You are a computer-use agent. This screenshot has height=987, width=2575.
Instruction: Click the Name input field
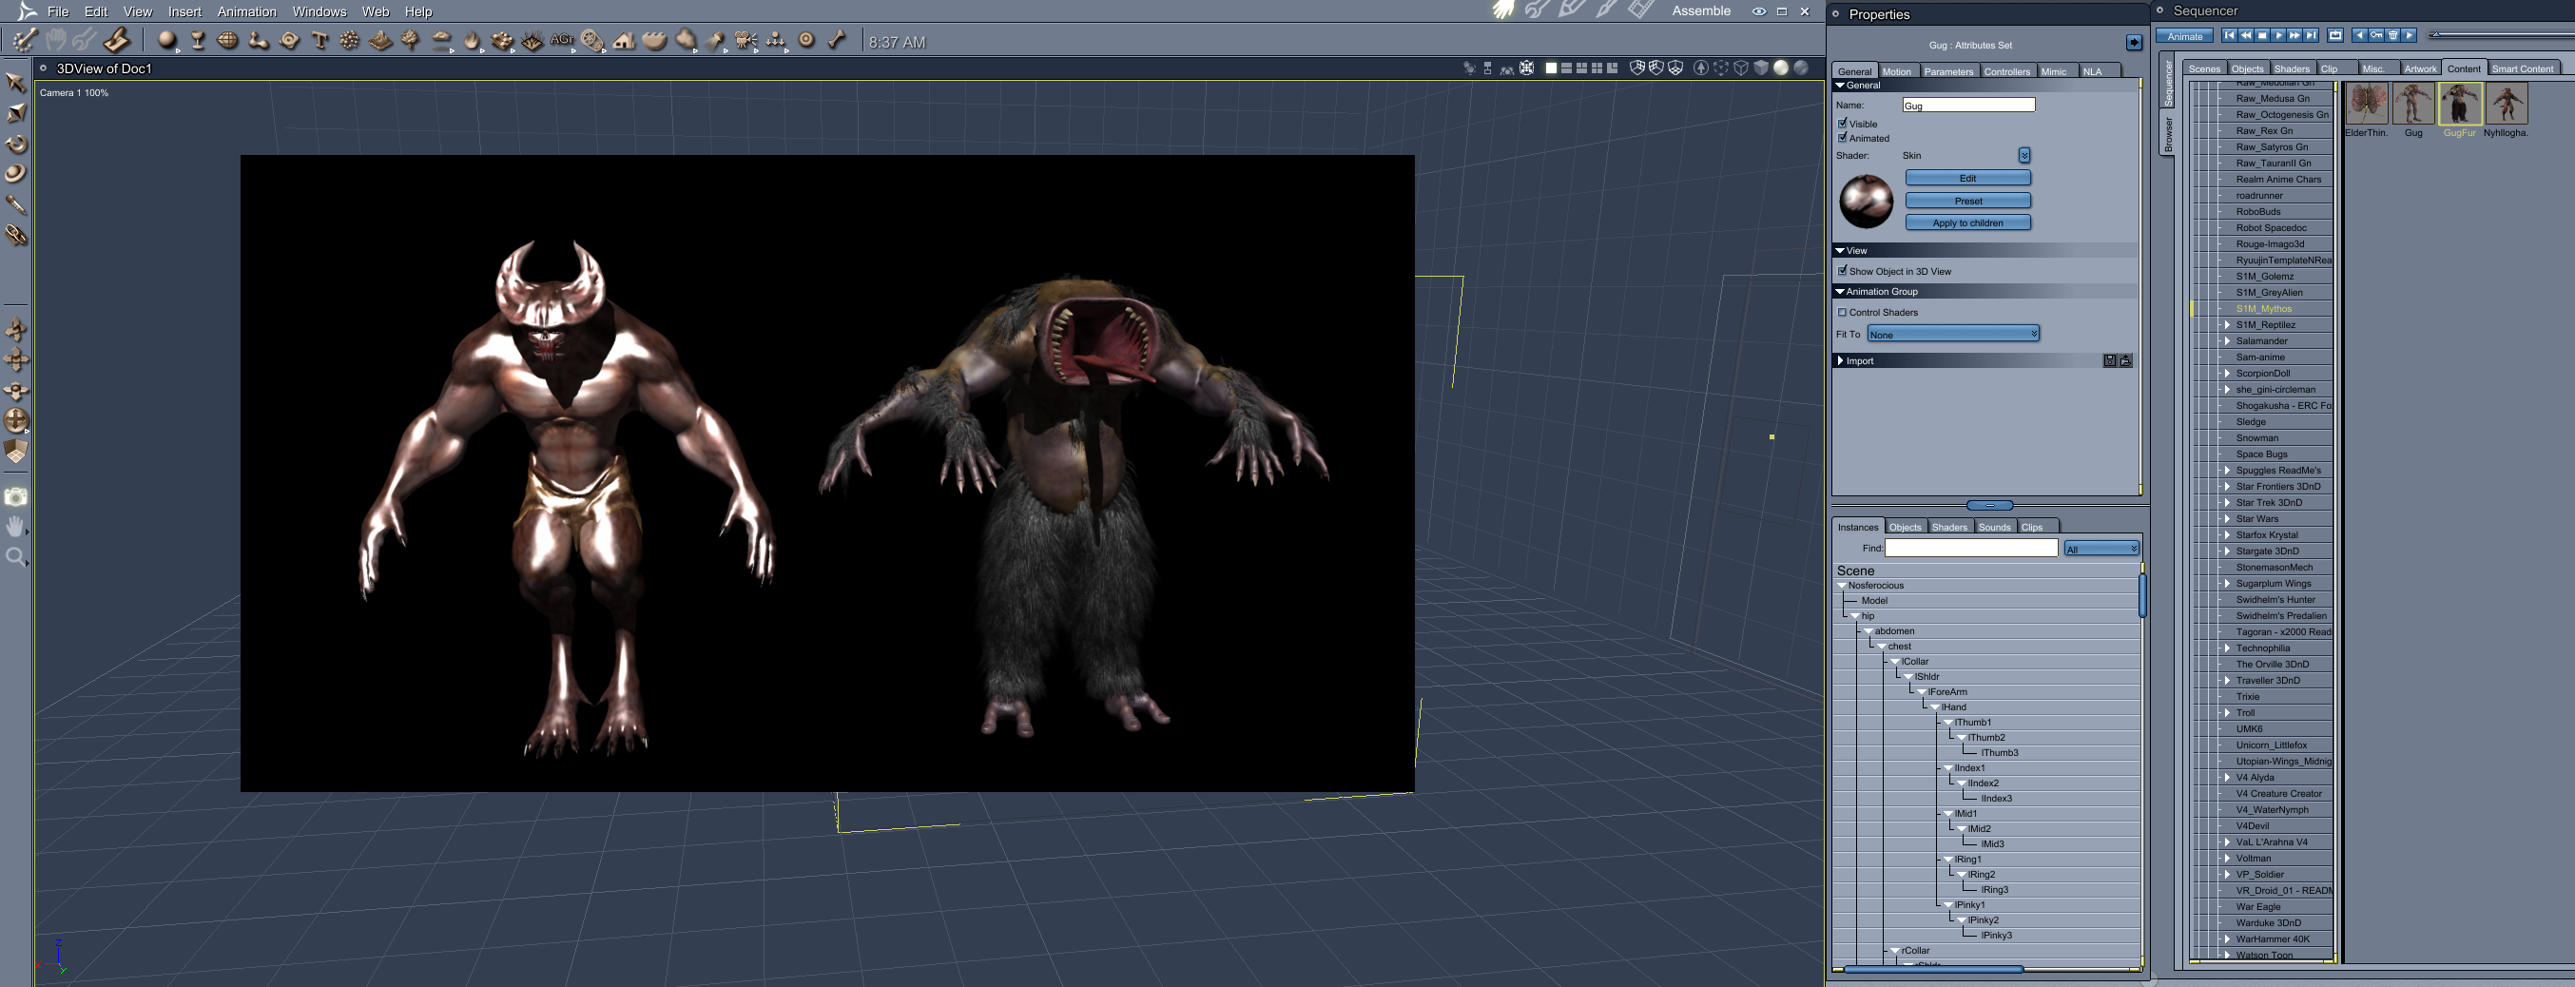[1968, 105]
